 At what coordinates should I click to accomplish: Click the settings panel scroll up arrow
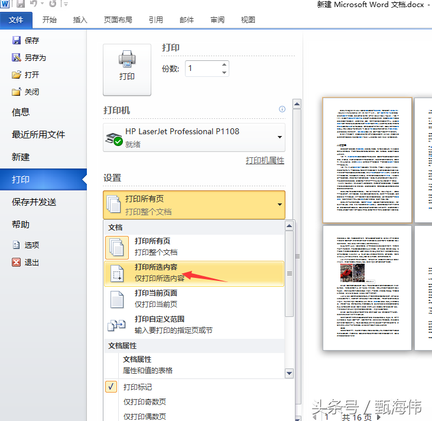coord(297,104)
